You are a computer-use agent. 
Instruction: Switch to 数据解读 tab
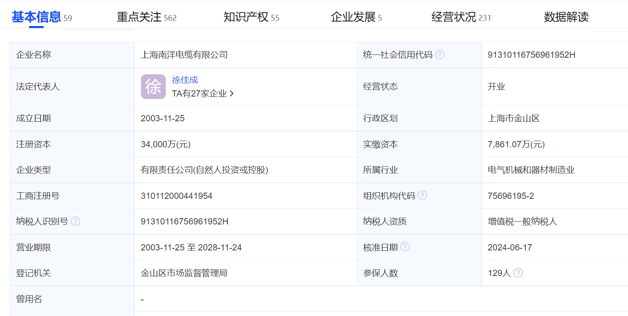tap(566, 17)
